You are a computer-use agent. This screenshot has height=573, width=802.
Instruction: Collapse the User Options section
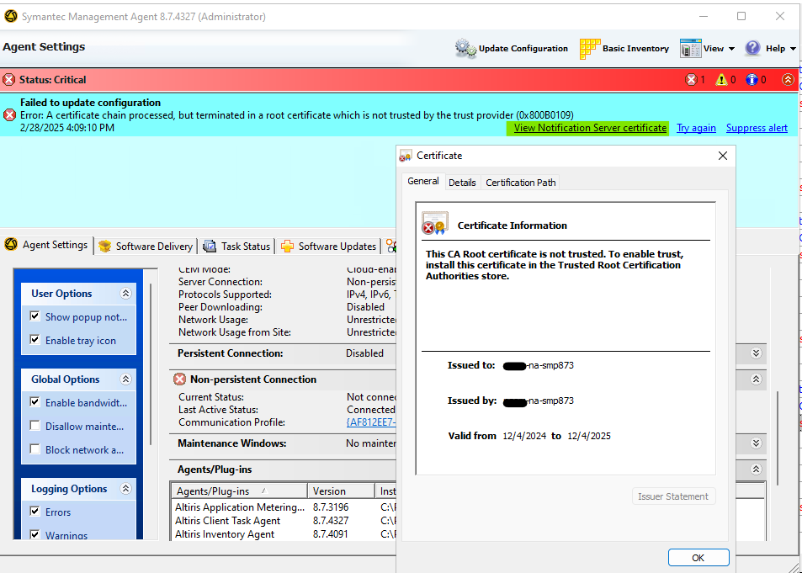(x=125, y=293)
